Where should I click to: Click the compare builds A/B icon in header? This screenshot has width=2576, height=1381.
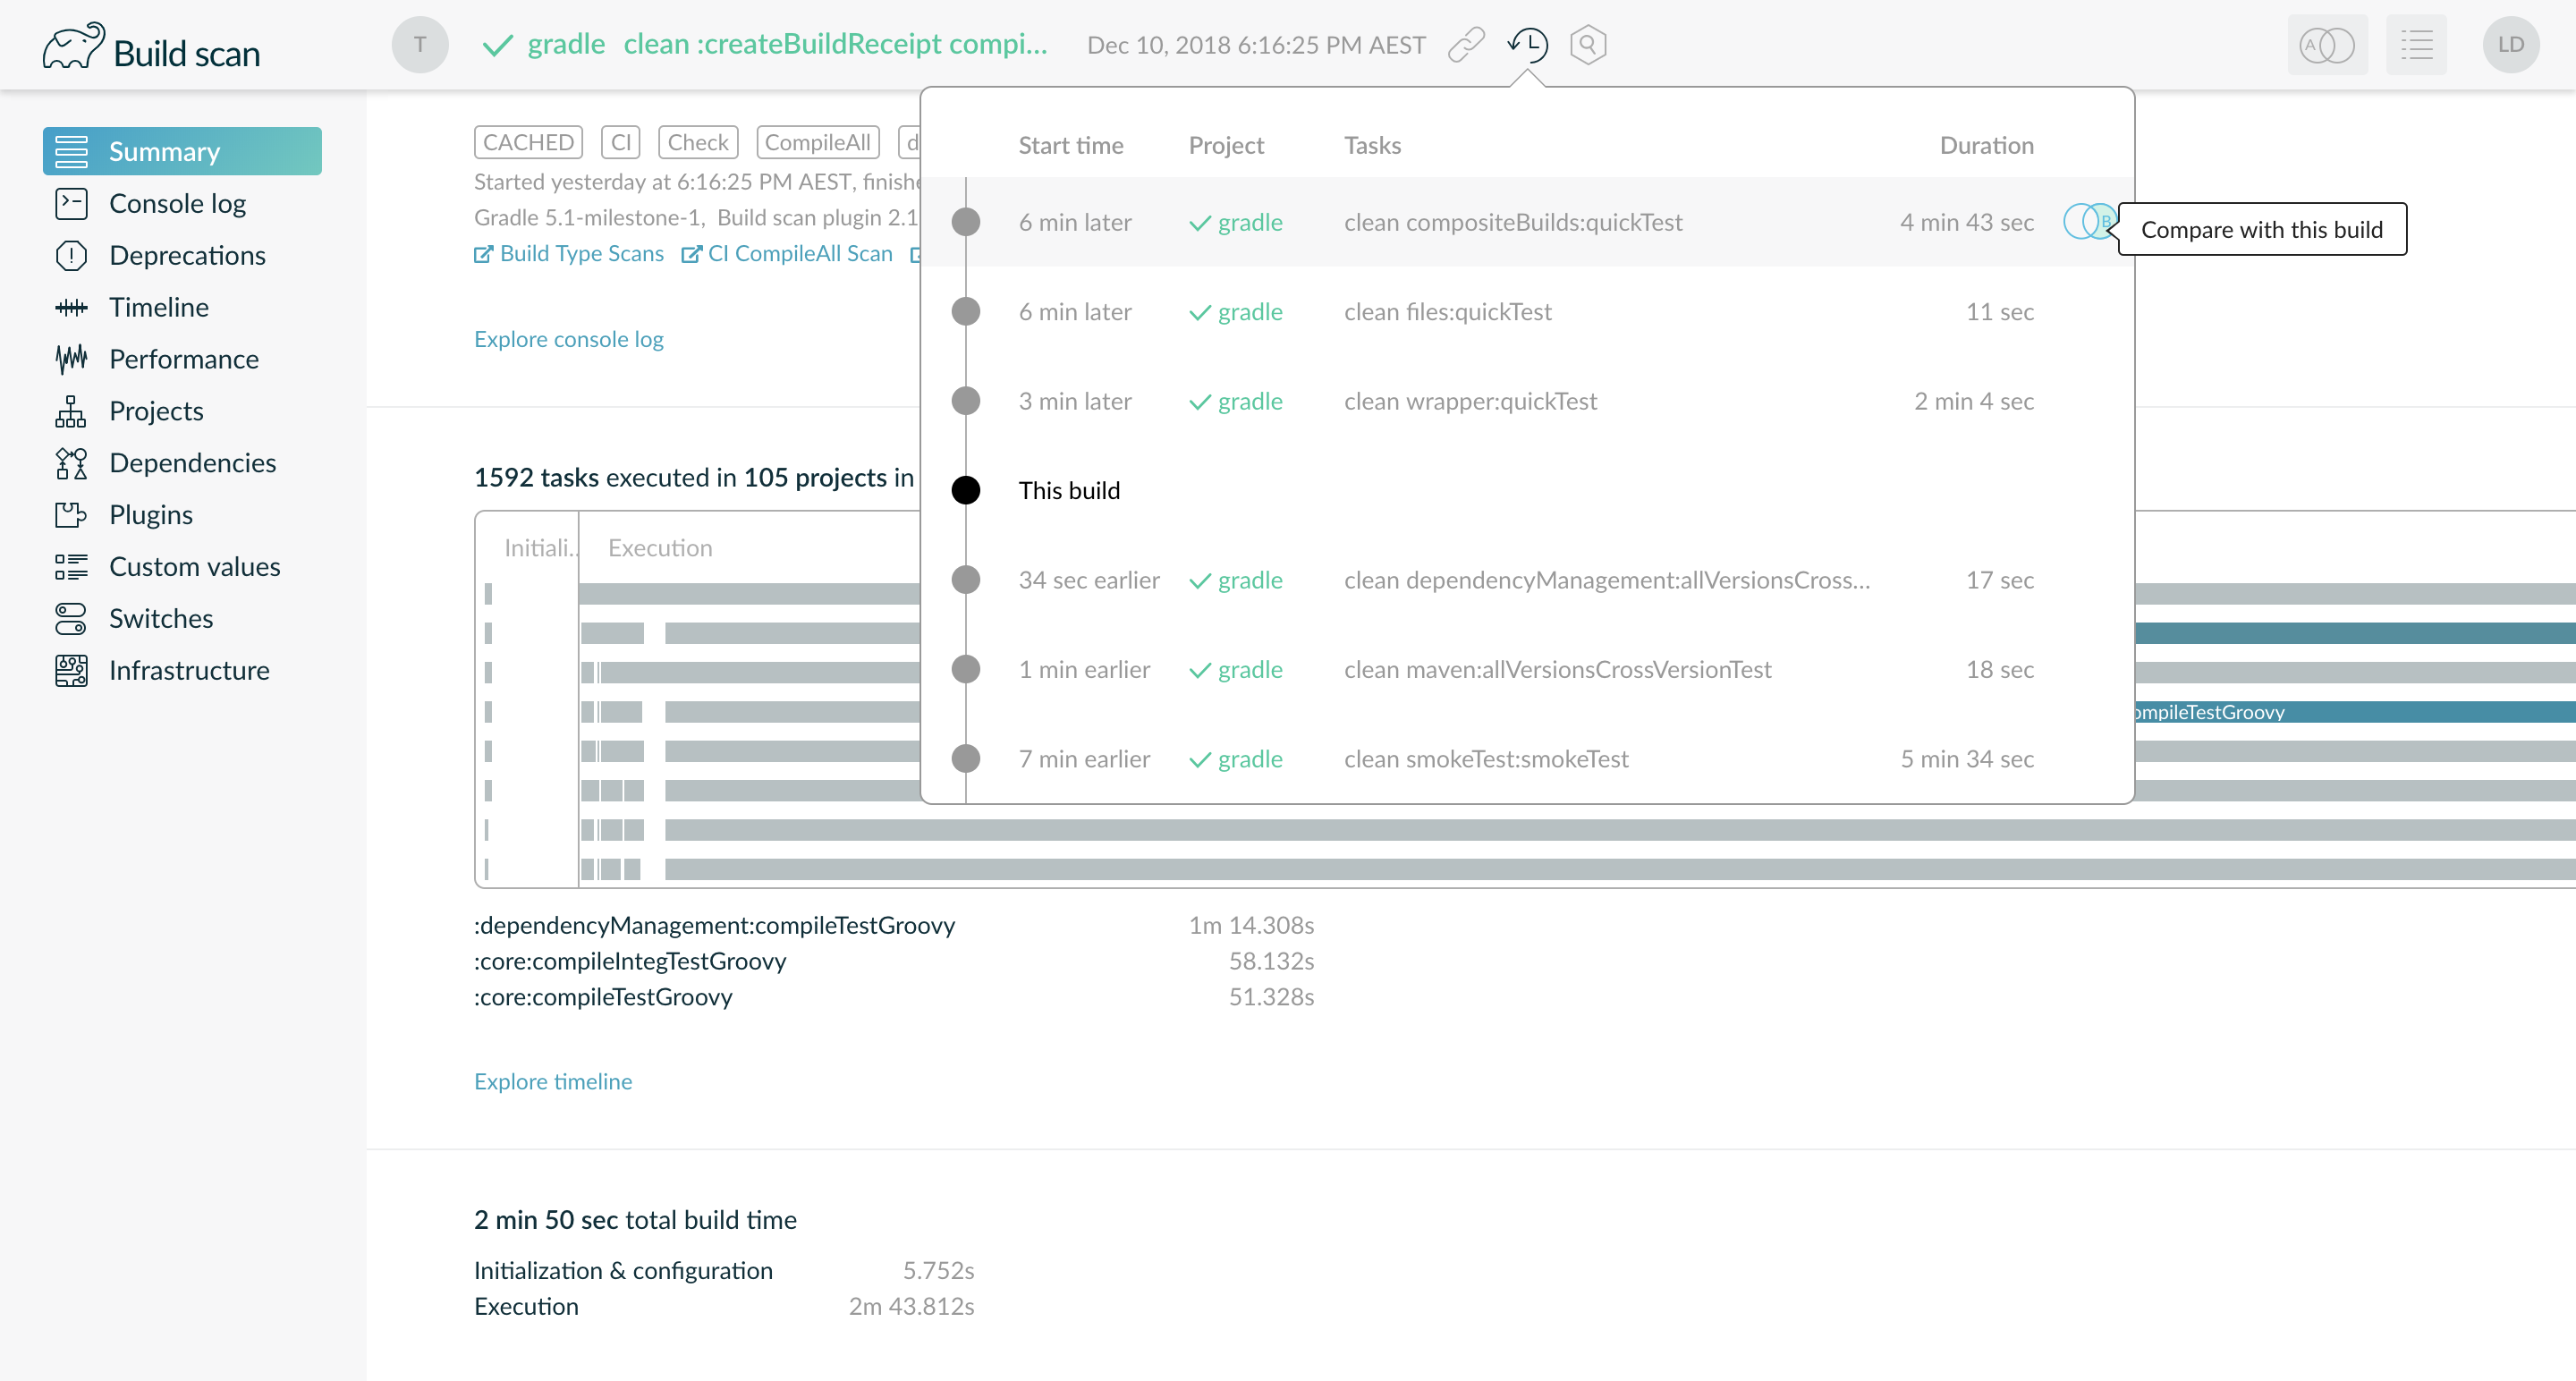[2327, 45]
